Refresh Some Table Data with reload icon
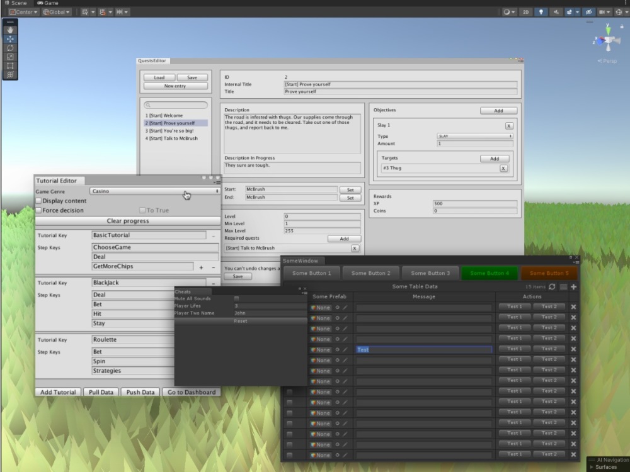The image size is (630, 472). tap(552, 286)
